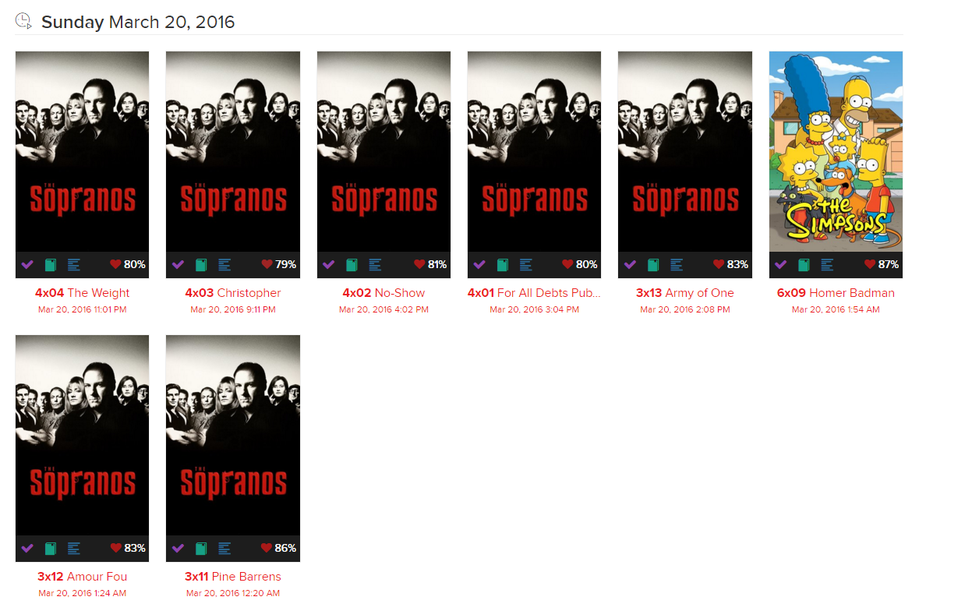Screen dimensions: 972x611
Task: Open 4x01 For All Debts Pub... link
Action: click(535, 293)
